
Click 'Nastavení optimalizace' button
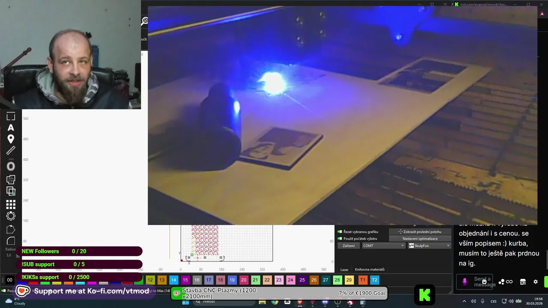tap(420, 239)
